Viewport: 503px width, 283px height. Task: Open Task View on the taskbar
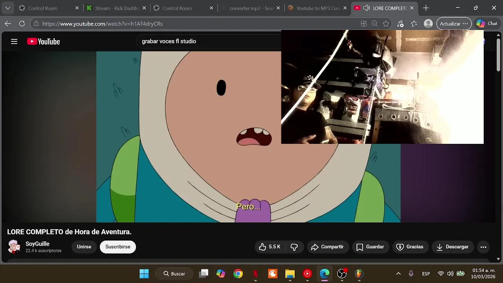[204, 274]
